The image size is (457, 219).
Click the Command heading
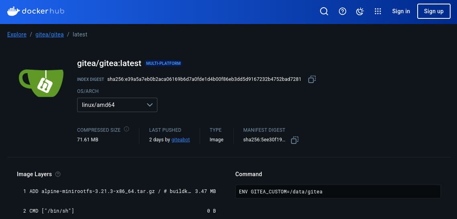[249, 174]
